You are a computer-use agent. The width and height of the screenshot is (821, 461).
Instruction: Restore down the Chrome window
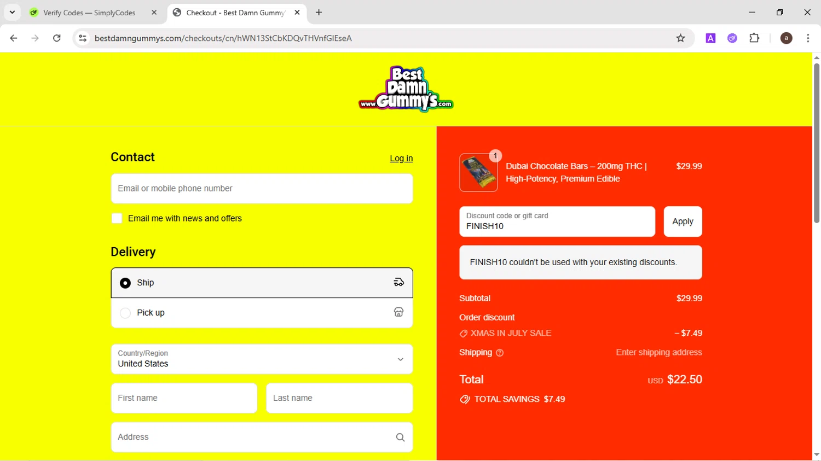pyautogui.click(x=779, y=12)
